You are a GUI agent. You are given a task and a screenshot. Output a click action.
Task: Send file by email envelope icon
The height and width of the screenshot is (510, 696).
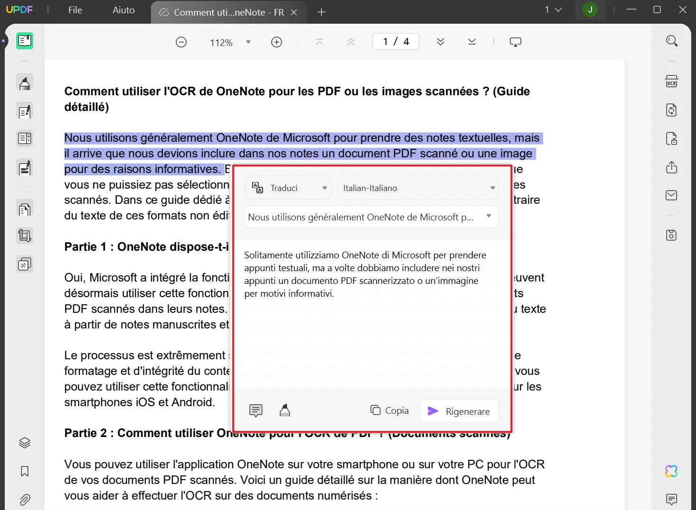coord(671,195)
